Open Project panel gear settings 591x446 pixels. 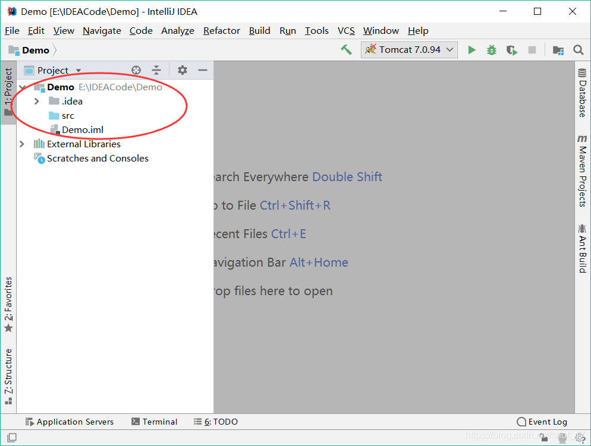[183, 70]
